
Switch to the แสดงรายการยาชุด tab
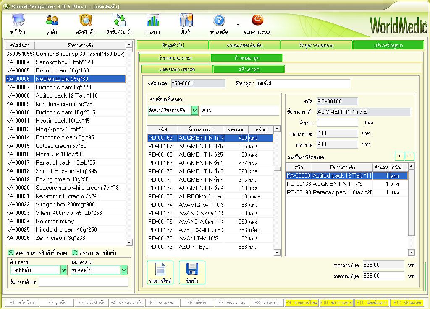point(177,69)
